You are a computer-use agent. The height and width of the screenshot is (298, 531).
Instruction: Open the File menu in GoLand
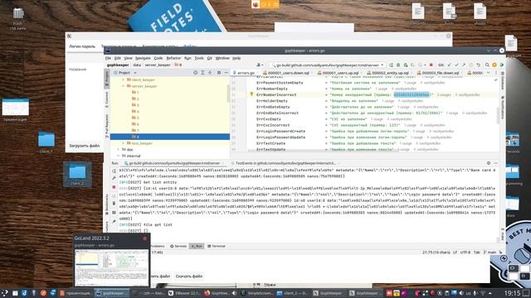click(x=108, y=58)
